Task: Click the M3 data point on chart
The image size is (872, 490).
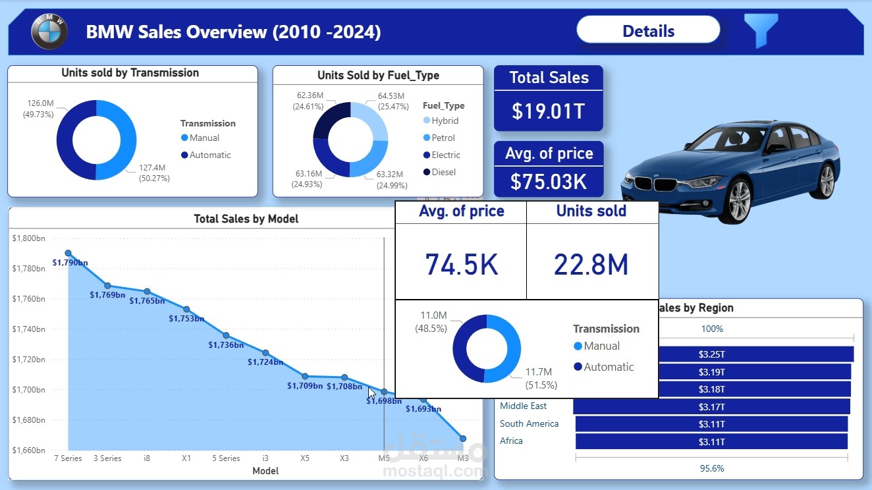Action: pyautogui.click(x=463, y=439)
